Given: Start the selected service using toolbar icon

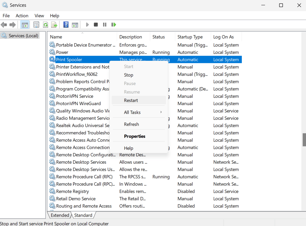Looking at the screenshot, I should click(x=87, y=25).
